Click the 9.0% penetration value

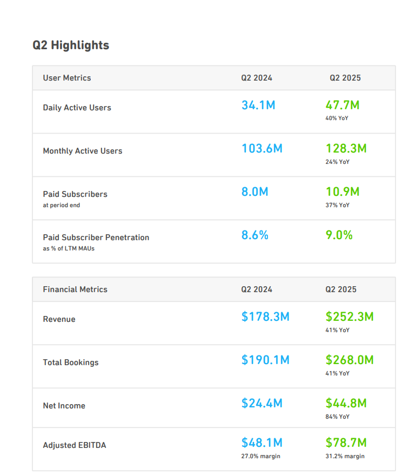(x=339, y=235)
